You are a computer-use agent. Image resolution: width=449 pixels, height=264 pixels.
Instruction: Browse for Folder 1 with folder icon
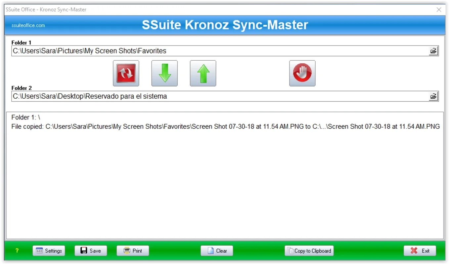tap(433, 51)
